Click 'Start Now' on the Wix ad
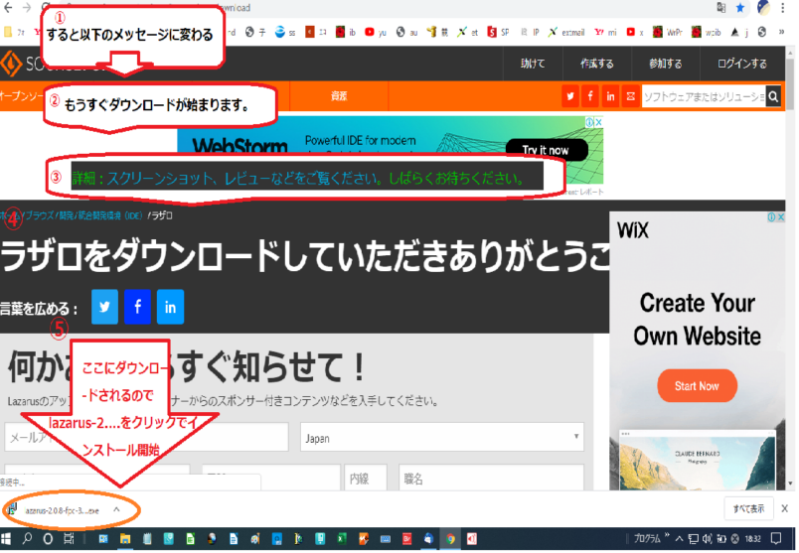Viewport: 799px width, 553px height. click(697, 386)
